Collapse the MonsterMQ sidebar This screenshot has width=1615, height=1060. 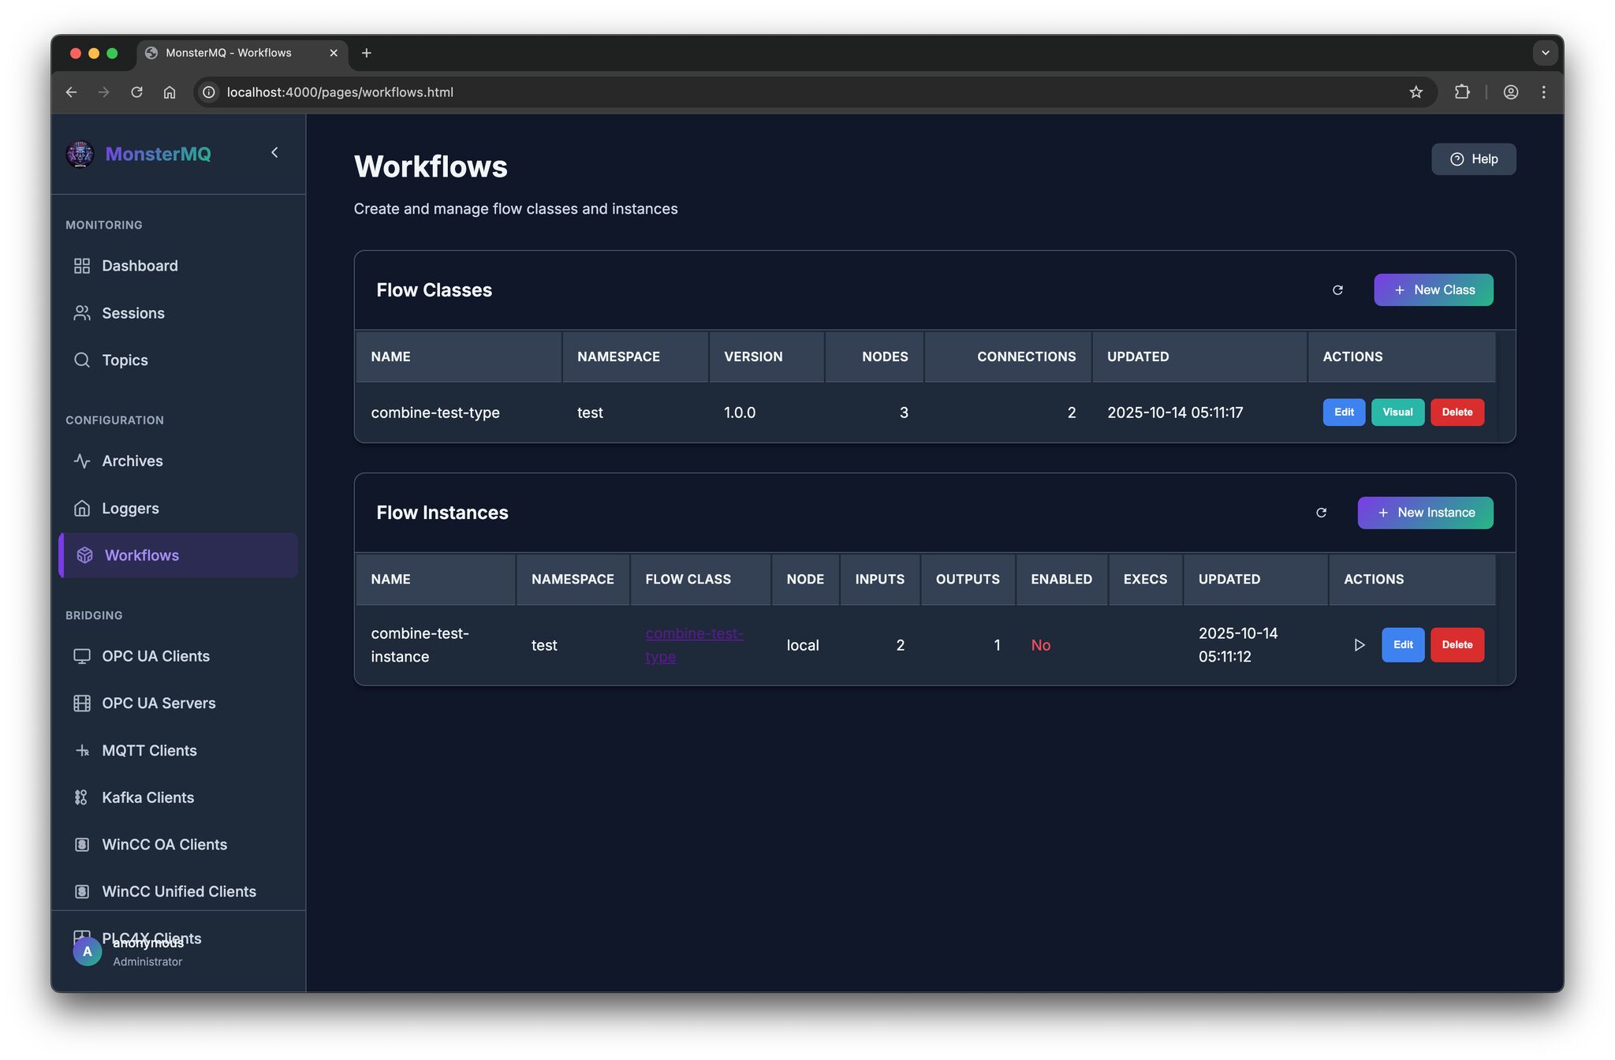[x=274, y=153]
